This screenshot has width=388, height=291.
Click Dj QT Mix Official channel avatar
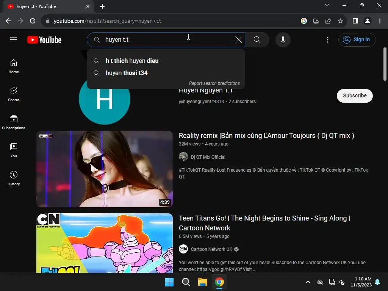click(183, 156)
